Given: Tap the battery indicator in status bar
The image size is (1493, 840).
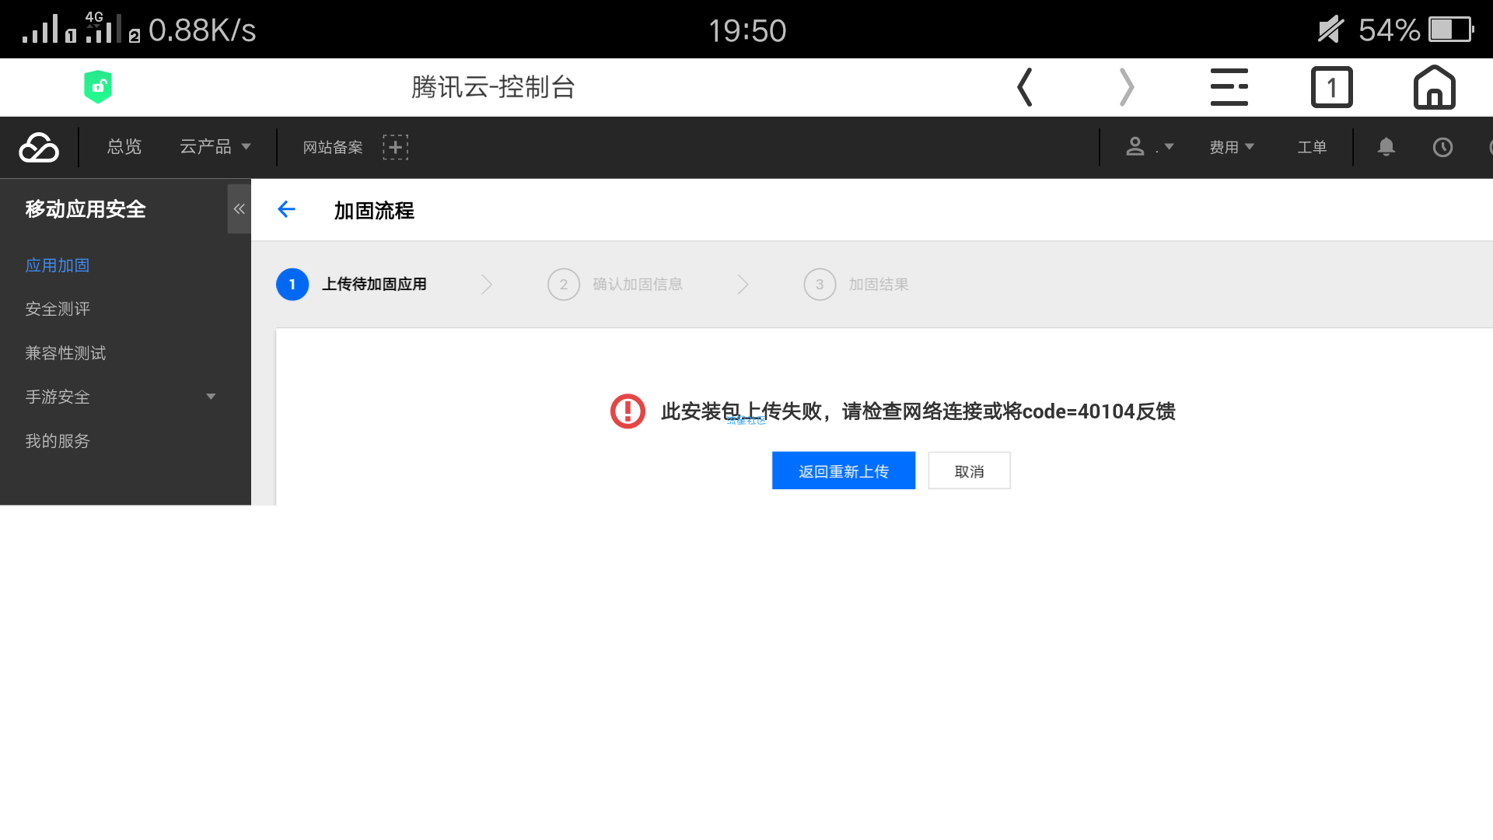Looking at the screenshot, I should 1451,30.
